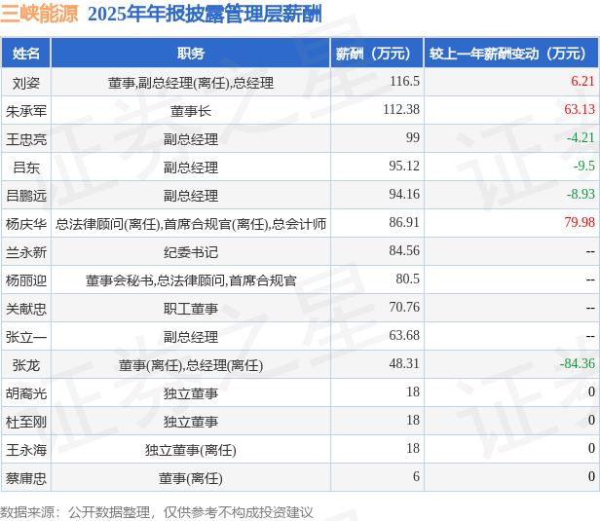Click the red change value 63.13
Image resolution: width=600 pixels, height=521 pixels.
[580, 109]
